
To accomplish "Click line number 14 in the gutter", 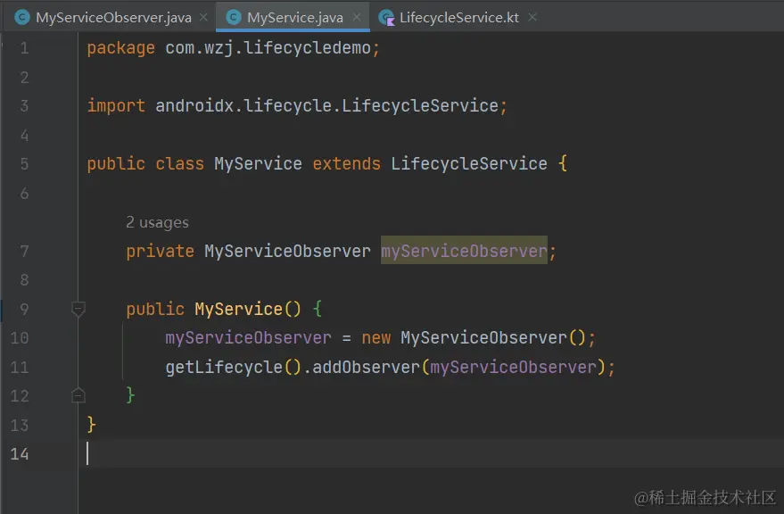I will 20,454.
